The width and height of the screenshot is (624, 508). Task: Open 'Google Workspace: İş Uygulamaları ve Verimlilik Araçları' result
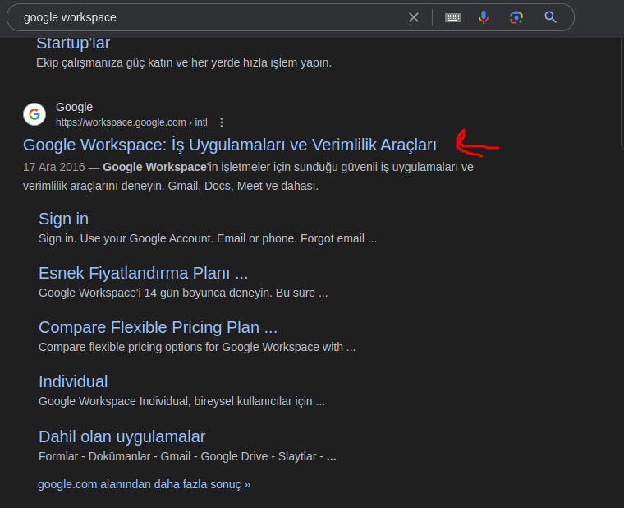pos(230,145)
